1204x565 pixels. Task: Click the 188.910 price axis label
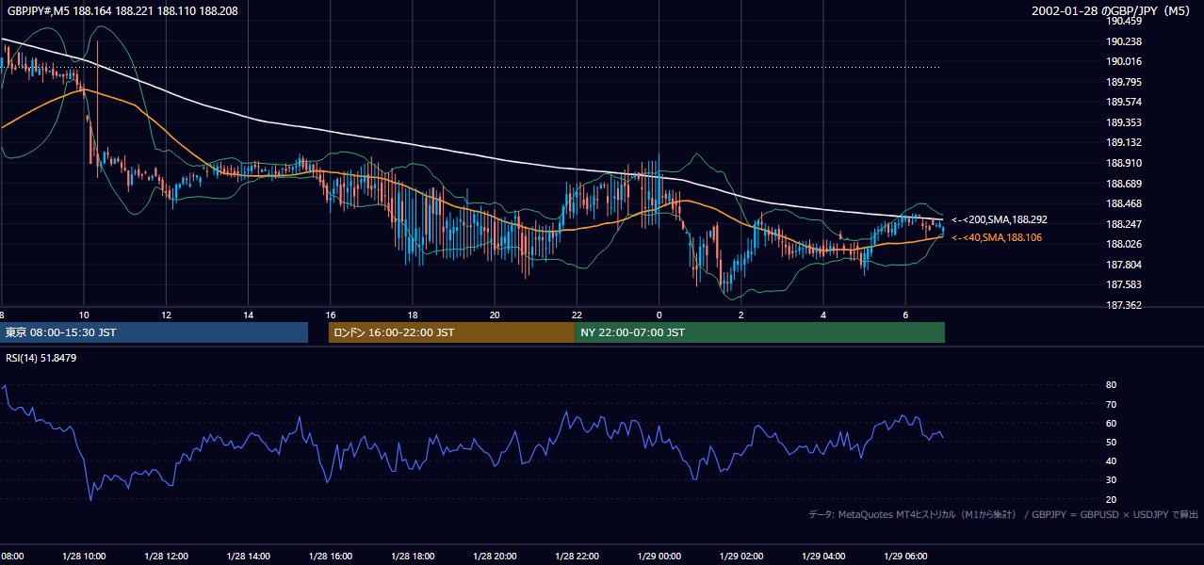pyautogui.click(x=1124, y=163)
